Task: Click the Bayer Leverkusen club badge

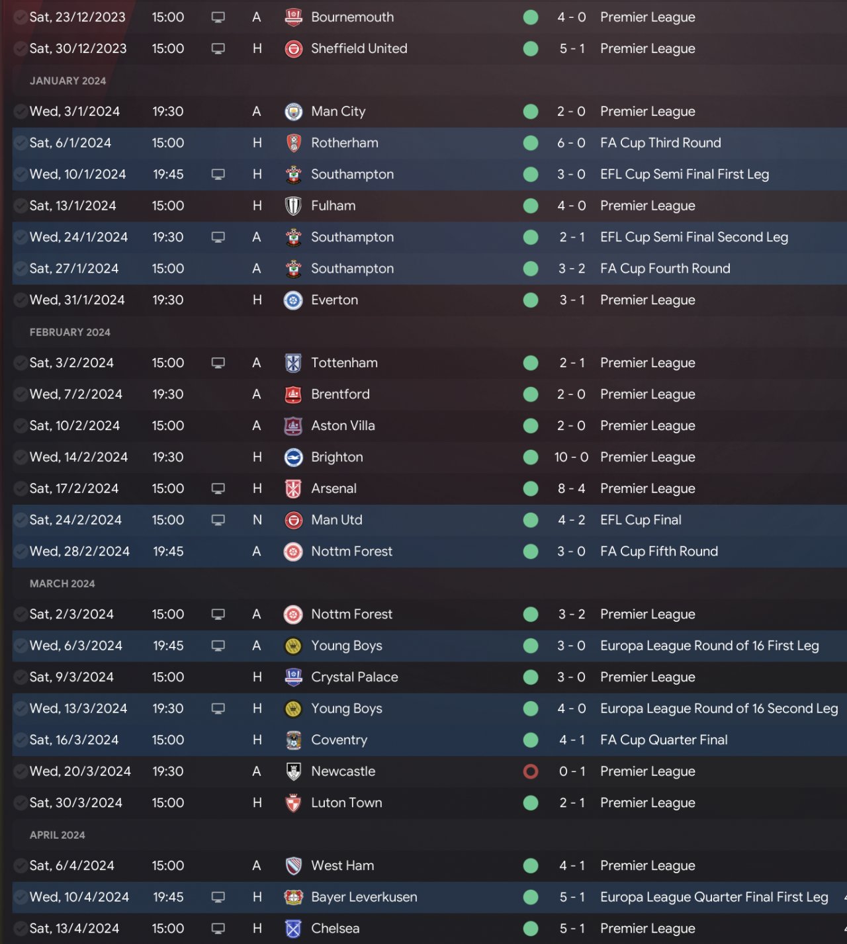Action: [293, 898]
